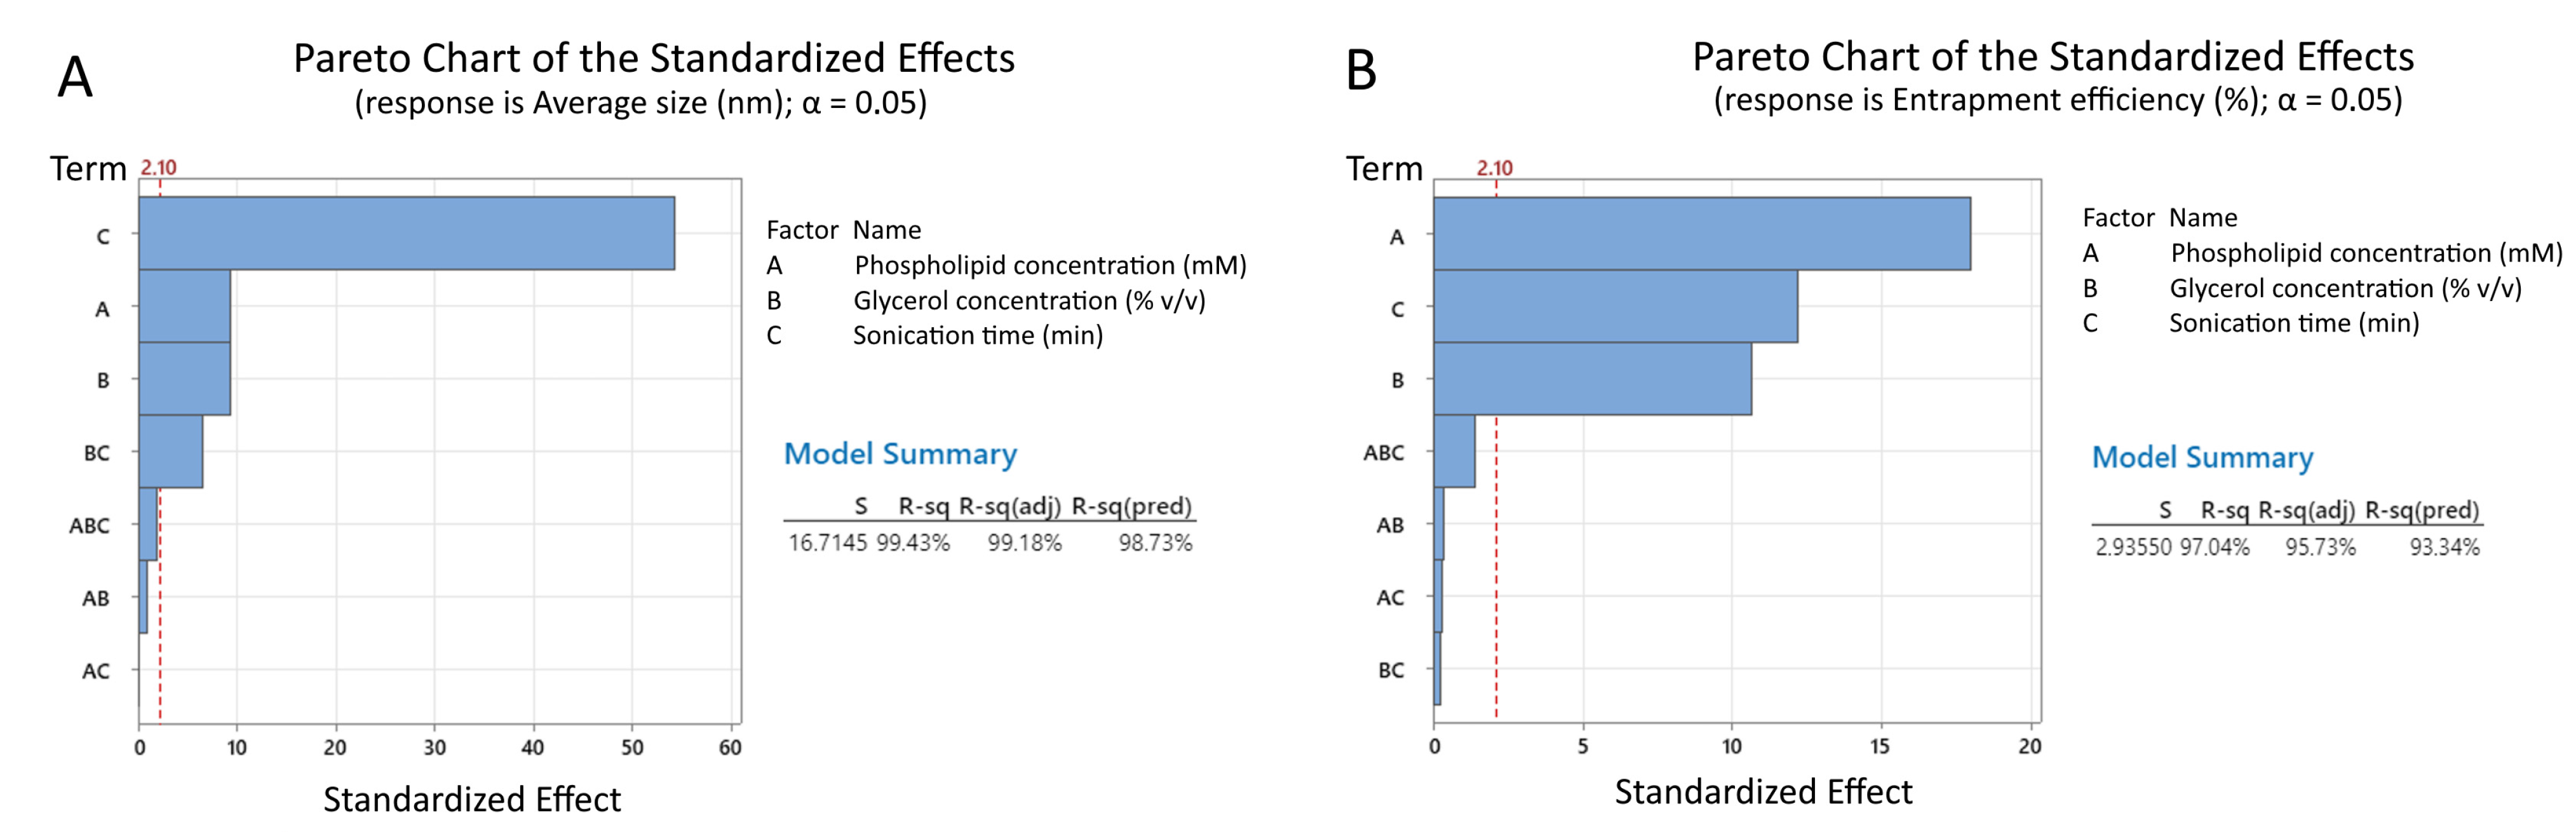2576x832 pixels.
Task: Click the Standardized Effect axis title under chart A
Action: pyautogui.click(x=471, y=799)
